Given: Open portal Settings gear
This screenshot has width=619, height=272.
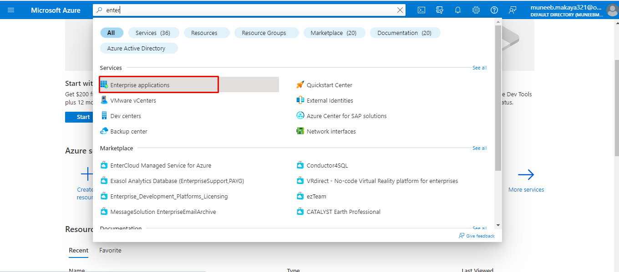Looking at the screenshot, I should click(476, 10).
